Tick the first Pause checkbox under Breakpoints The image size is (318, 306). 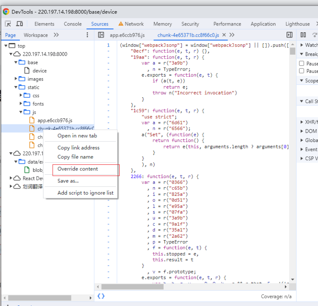[x=302, y=64]
